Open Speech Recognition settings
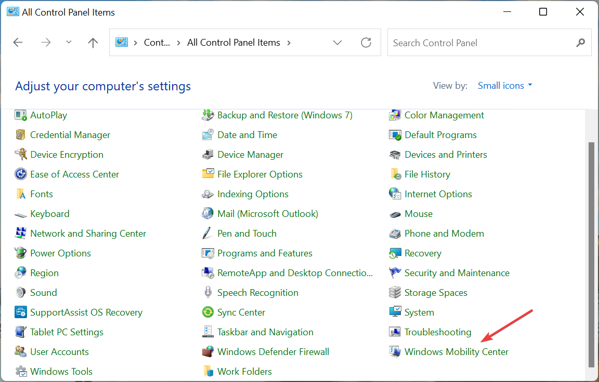Screen dimensions: 599x382 pyautogui.click(x=257, y=292)
